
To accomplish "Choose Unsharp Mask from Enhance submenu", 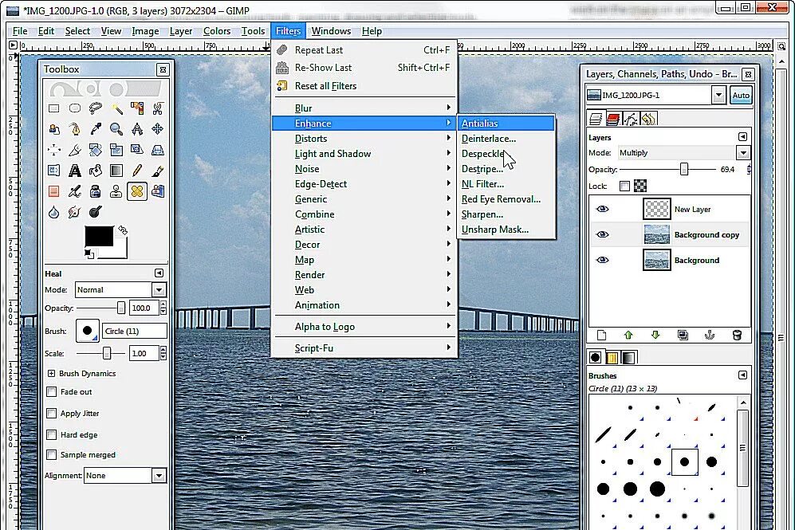I will 506,230.
